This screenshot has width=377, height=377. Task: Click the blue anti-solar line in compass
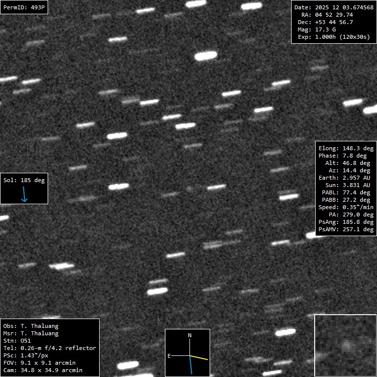191,365
